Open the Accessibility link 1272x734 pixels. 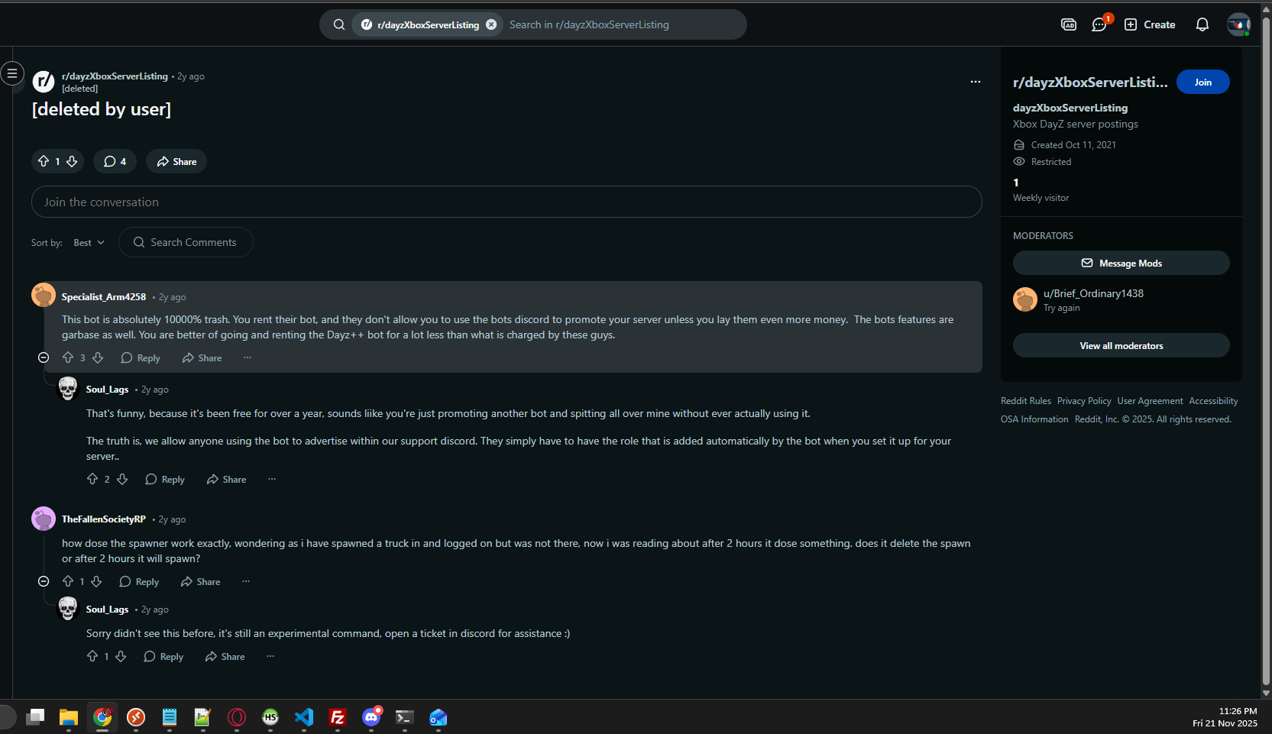pos(1213,401)
